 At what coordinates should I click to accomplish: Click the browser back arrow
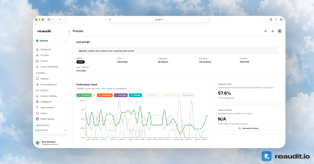click(x=60, y=20)
